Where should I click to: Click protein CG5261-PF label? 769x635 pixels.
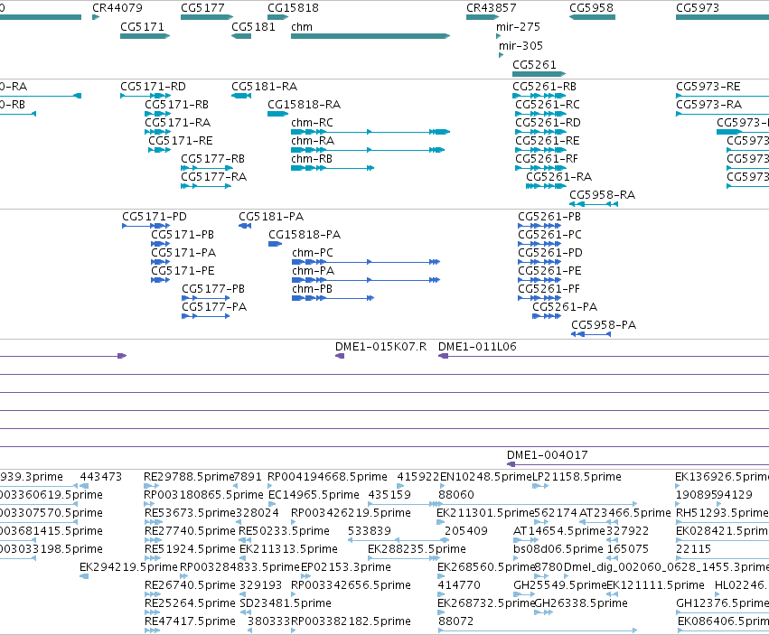pos(549,289)
